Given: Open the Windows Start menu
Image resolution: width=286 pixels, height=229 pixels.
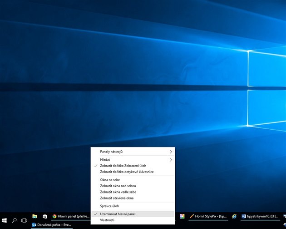Looking at the screenshot, I should pyautogui.click(x=4, y=220).
